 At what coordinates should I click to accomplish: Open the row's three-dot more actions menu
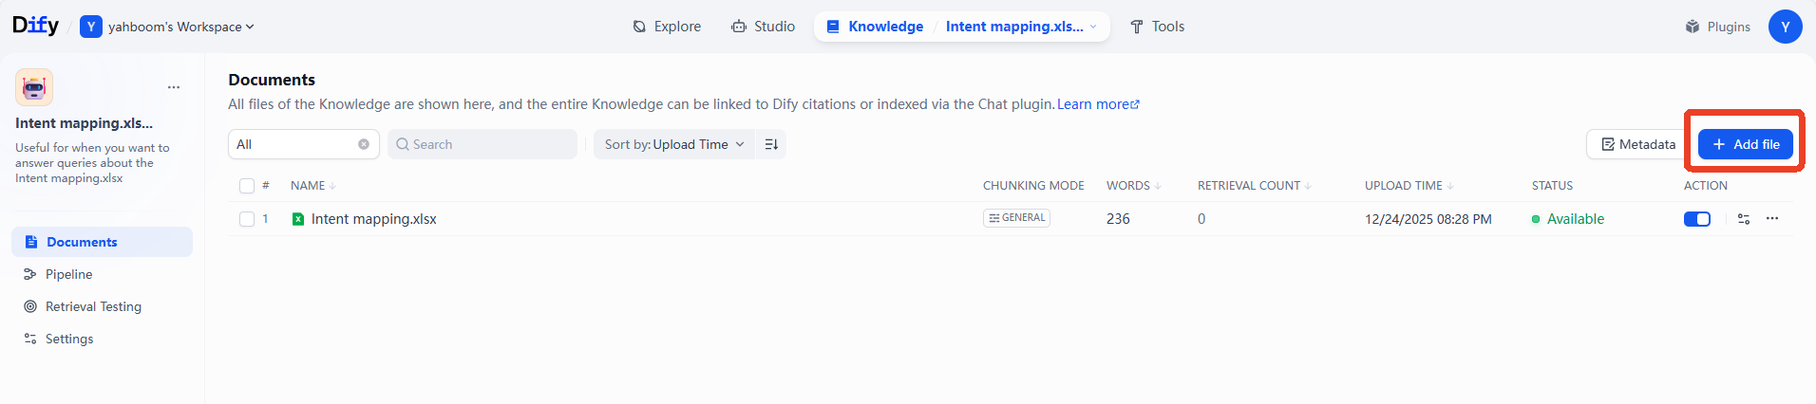pyautogui.click(x=1772, y=219)
